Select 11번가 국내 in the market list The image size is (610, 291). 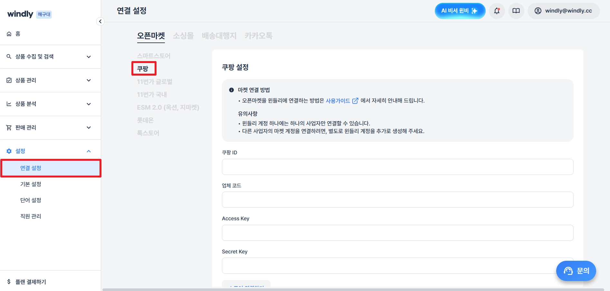152,95
